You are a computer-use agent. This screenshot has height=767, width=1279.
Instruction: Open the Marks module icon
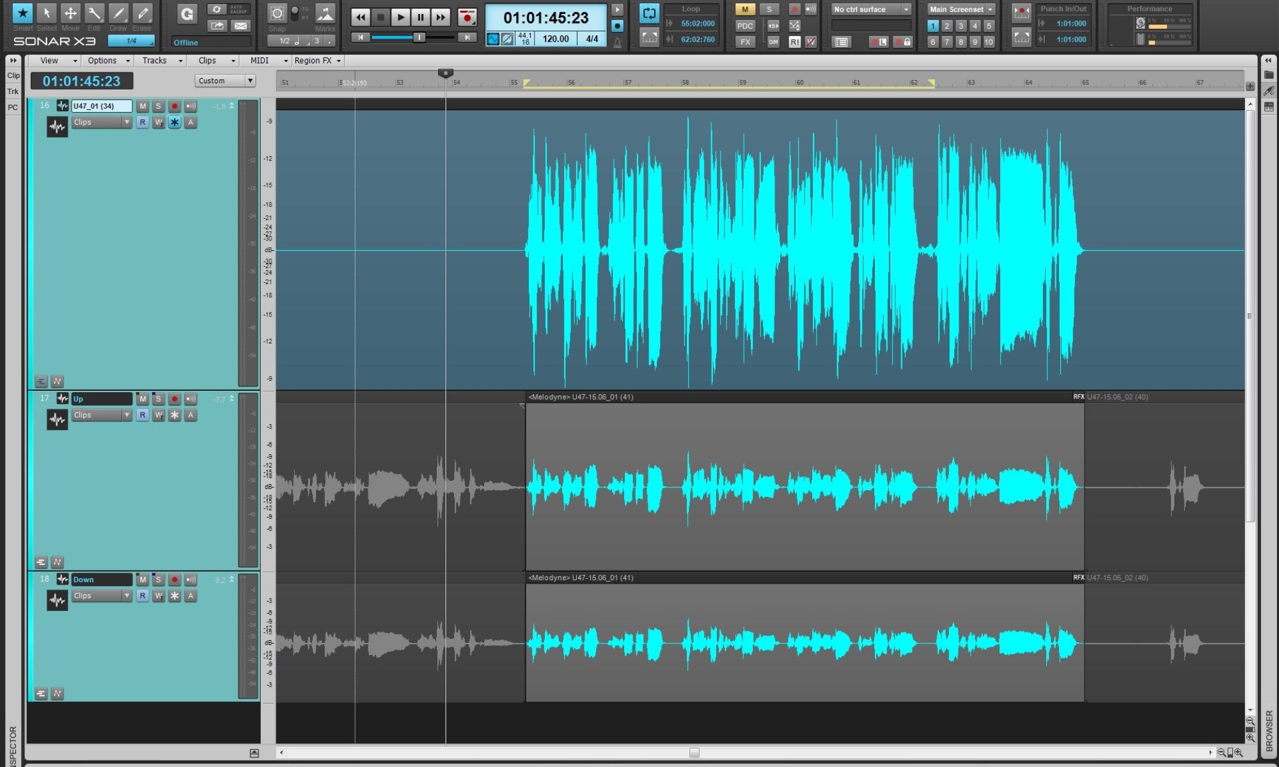325,13
